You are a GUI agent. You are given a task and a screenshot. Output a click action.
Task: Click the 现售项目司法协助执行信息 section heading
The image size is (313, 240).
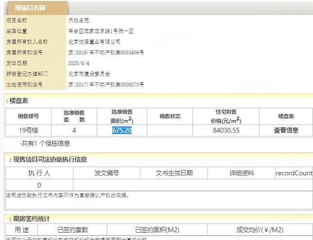50,159
